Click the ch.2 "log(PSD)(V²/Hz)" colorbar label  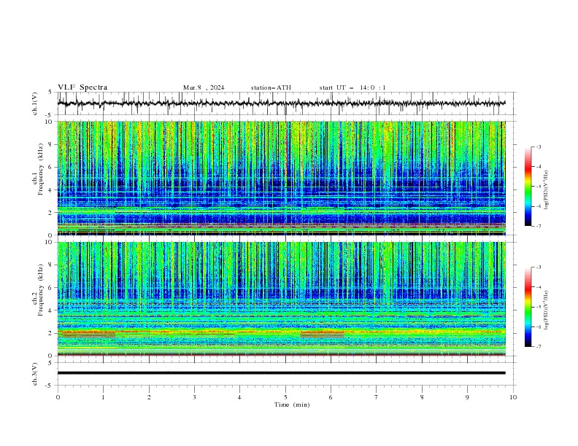(547, 310)
